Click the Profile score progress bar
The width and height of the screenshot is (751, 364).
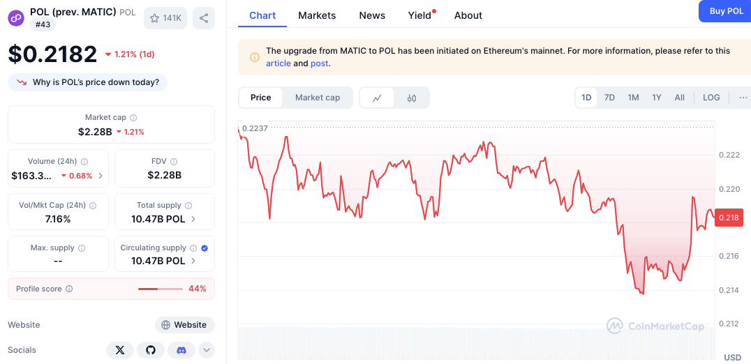pyautogui.click(x=160, y=289)
